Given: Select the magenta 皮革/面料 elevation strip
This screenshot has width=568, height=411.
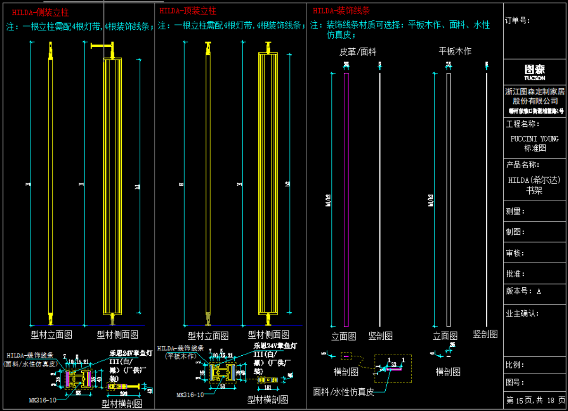Looking at the screenshot, I should pyautogui.click(x=346, y=199).
